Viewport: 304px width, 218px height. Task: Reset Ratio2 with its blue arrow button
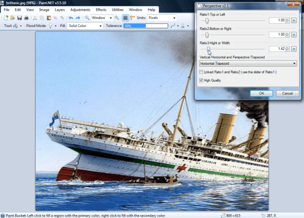tap(294, 34)
